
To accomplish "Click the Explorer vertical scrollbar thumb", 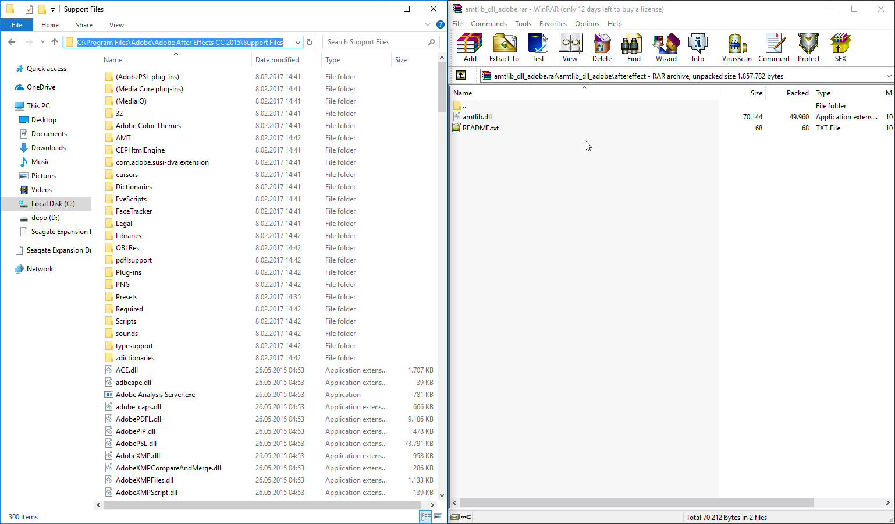I will (442, 87).
